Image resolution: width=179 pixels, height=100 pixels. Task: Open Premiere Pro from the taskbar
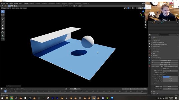[x=57, y=98]
